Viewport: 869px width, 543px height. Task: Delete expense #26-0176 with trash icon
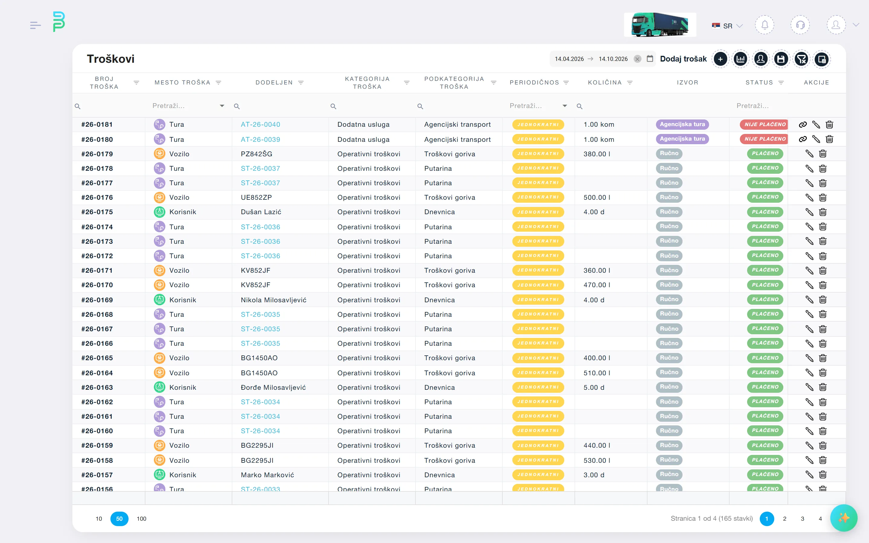tap(823, 198)
